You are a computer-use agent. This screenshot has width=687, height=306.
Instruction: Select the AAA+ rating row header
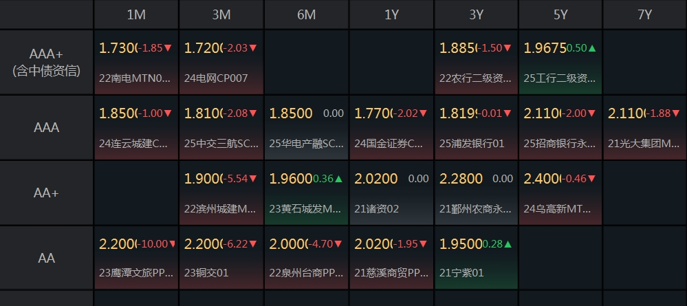click(x=47, y=62)
